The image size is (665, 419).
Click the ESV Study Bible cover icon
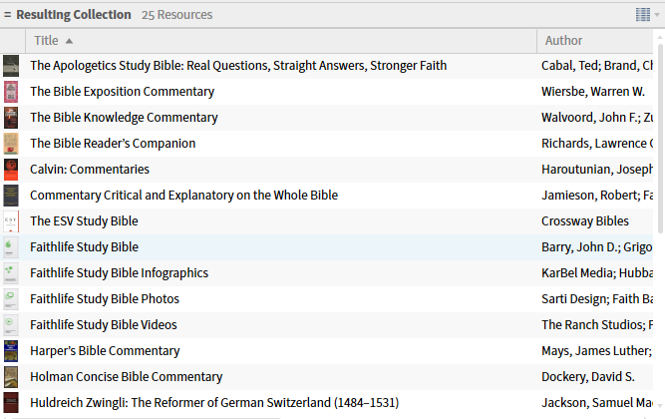[x=11, y=221]
